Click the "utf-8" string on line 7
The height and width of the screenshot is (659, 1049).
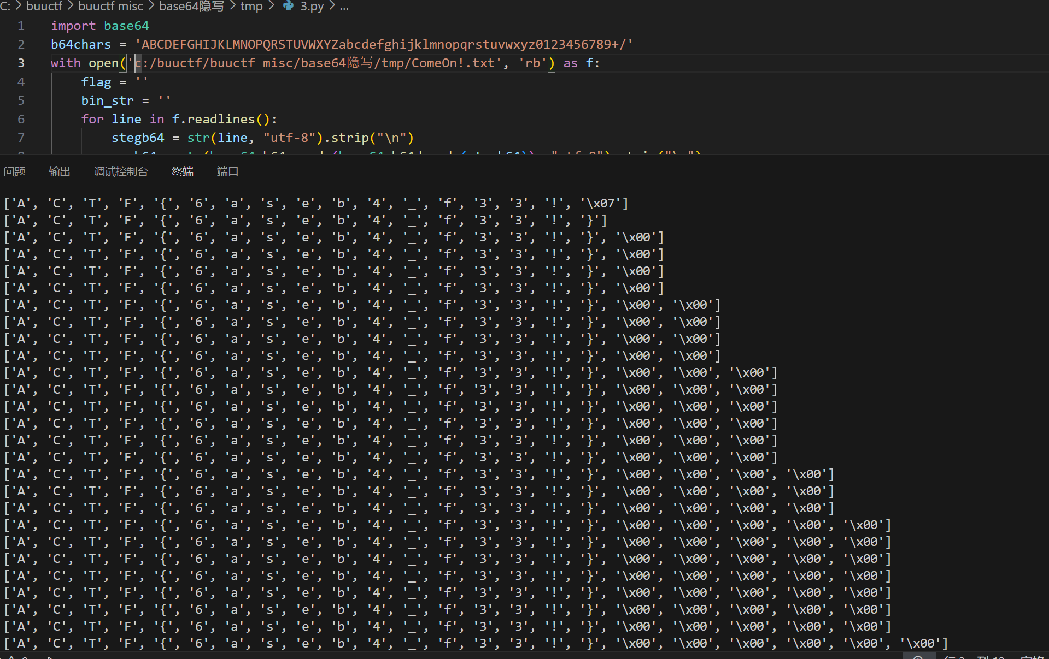[x=289, y=138]
